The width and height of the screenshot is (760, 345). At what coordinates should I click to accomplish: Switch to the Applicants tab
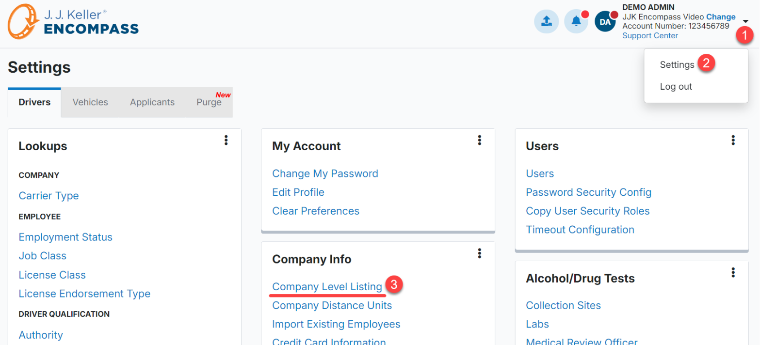(x=152, y=102)
